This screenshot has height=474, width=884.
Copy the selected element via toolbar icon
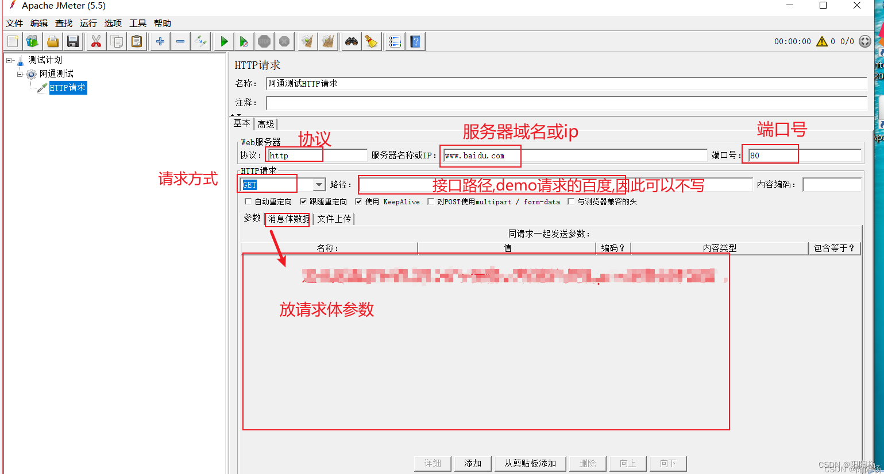(117, 41)
